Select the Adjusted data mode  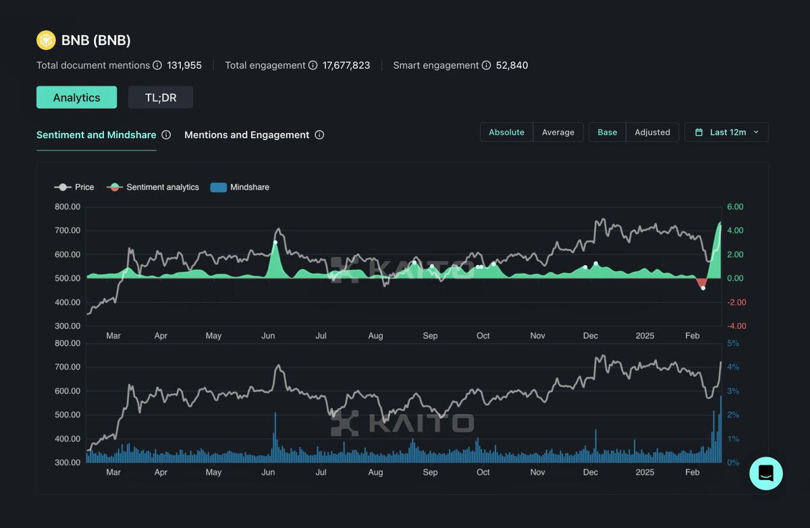pyautogui.click(x=652, y=132)
